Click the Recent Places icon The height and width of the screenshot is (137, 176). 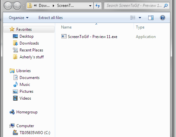click(15, 50)
